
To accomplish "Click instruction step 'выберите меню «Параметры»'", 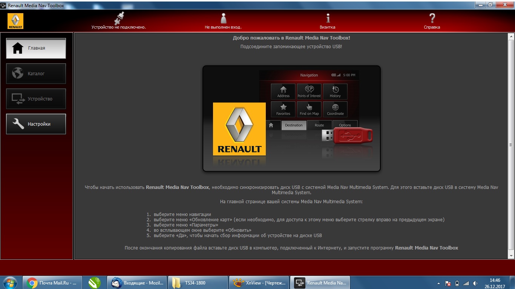I will tap(186, 225).
